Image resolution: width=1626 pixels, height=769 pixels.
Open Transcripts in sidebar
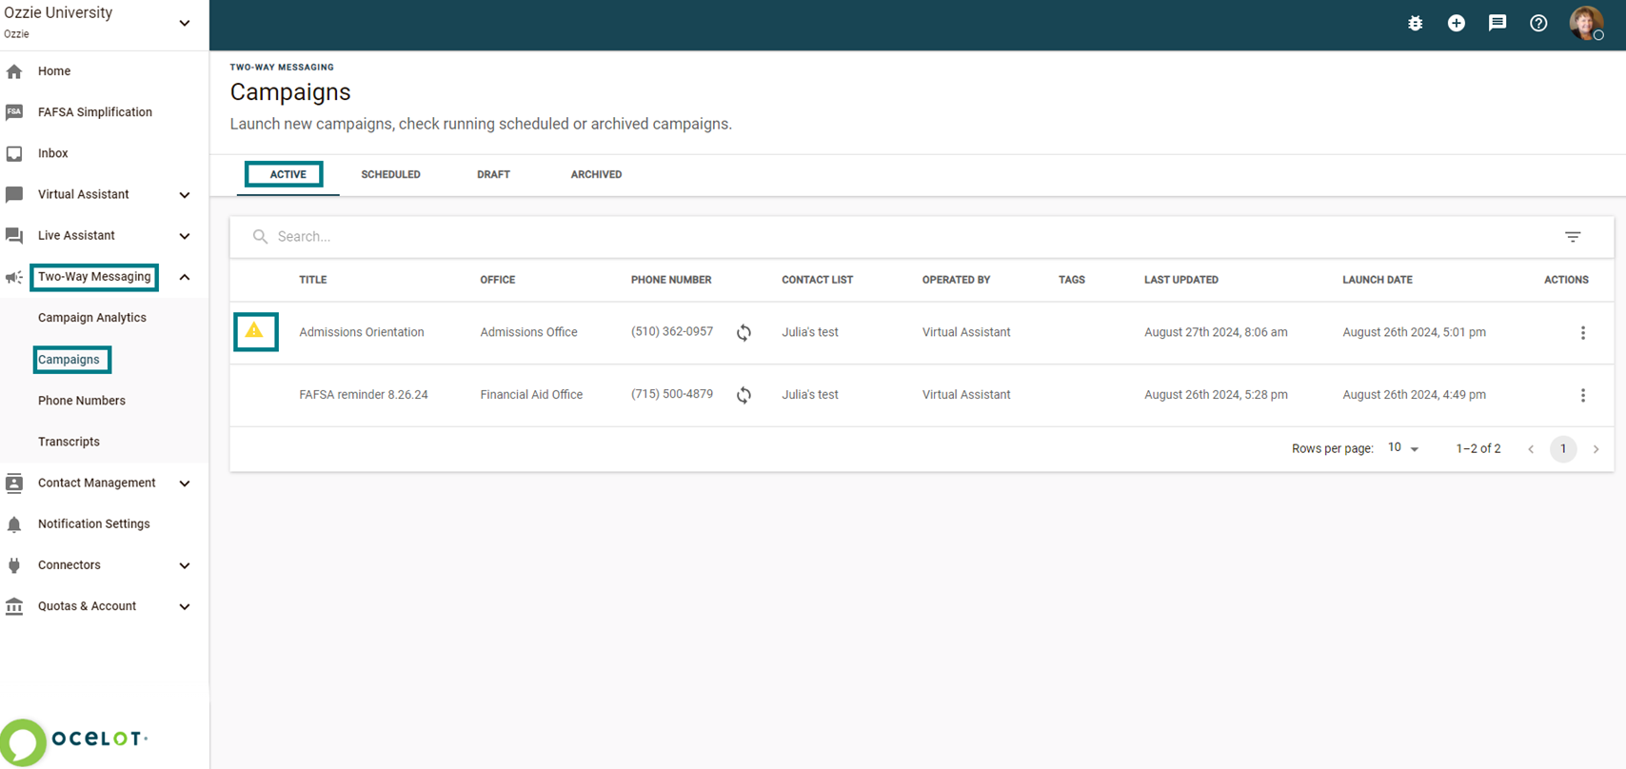[69, 442]
